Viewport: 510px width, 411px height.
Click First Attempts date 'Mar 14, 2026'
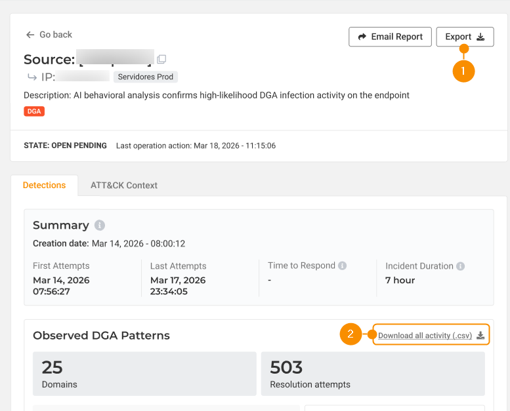point(61,280)
